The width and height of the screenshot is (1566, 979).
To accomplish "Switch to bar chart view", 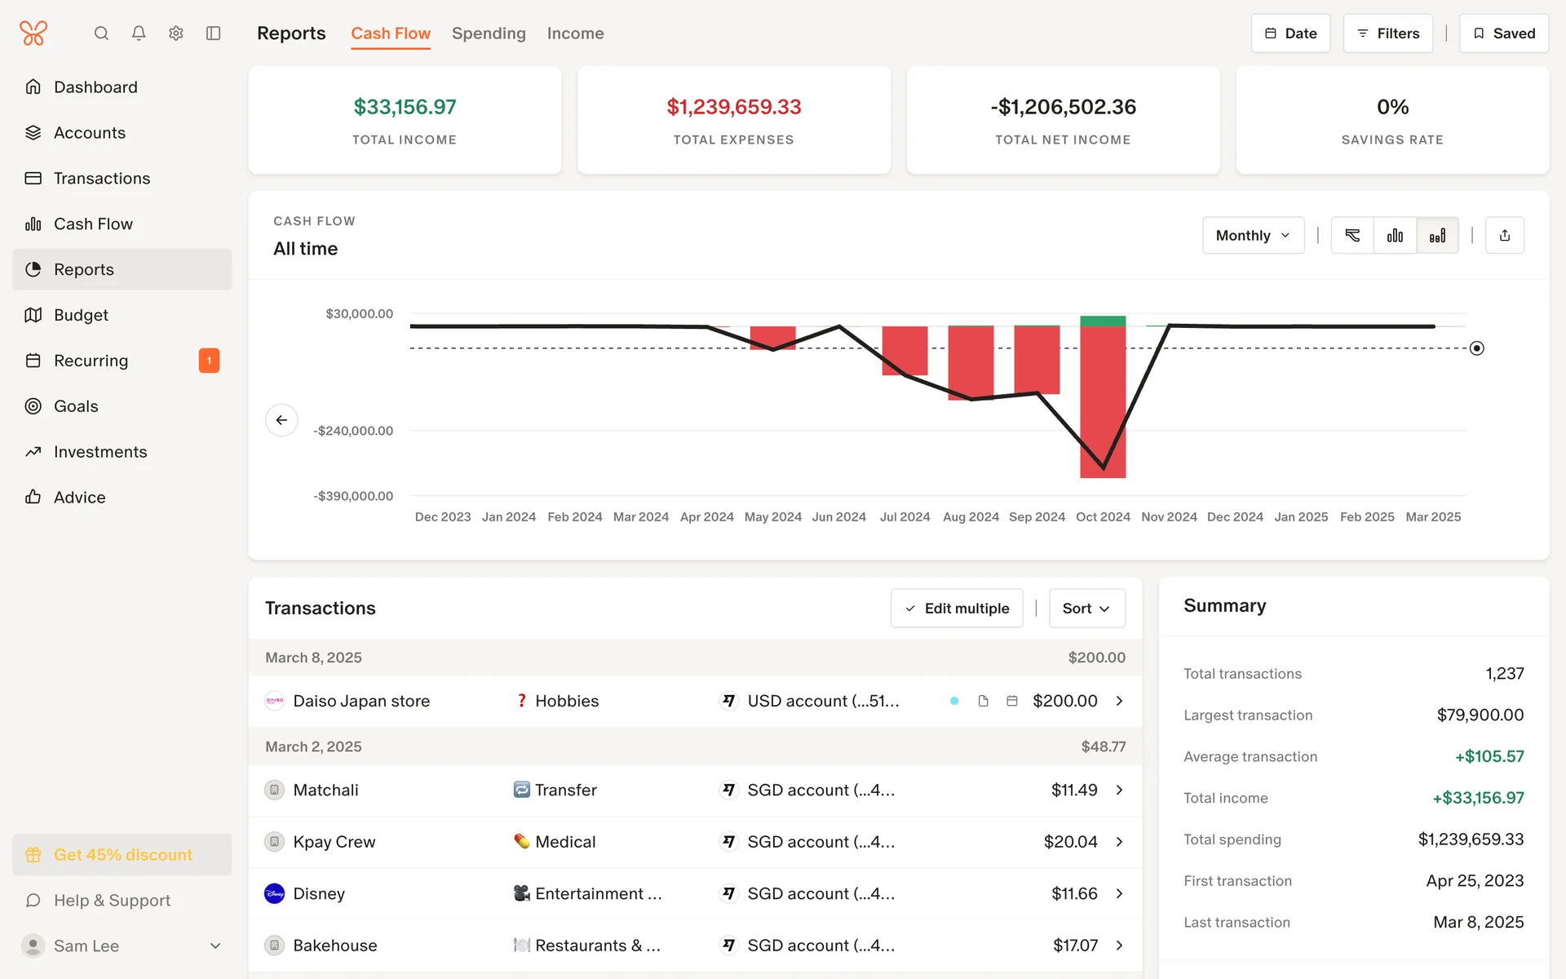I will click(x=1395, y=236).
